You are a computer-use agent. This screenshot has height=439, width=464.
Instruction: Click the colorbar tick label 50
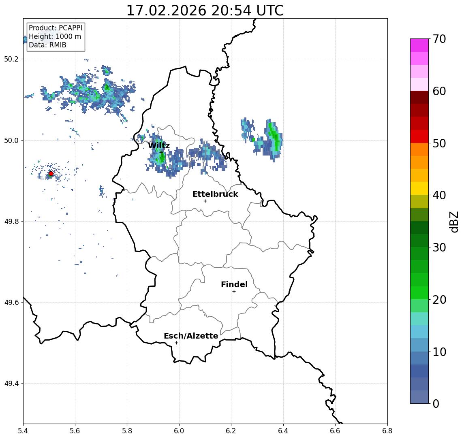point(439,143)
